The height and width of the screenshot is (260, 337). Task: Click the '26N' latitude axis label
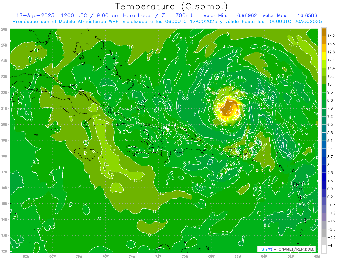(x=4, y=29)
